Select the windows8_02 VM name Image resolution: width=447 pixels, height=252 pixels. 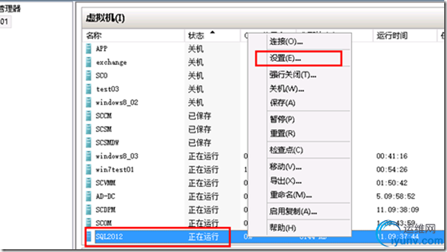coord(117,102)
